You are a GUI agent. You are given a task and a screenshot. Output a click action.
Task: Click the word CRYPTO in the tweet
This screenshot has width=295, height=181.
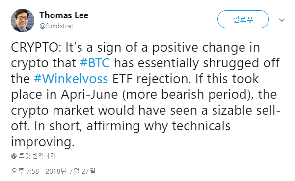35,47
